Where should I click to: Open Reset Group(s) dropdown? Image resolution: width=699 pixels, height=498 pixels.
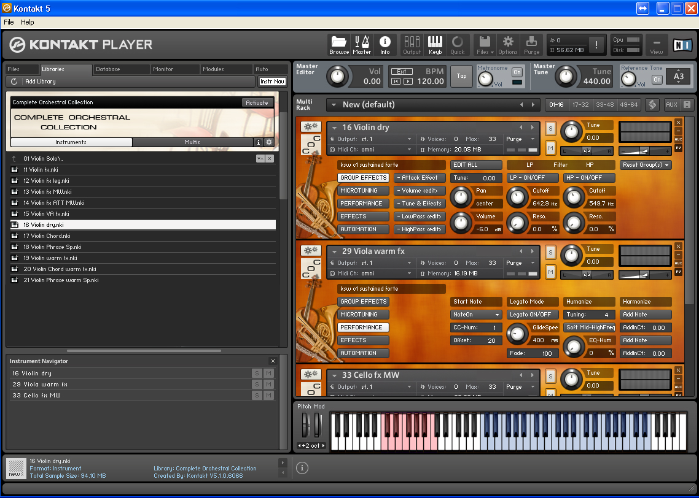click(646, 165)
